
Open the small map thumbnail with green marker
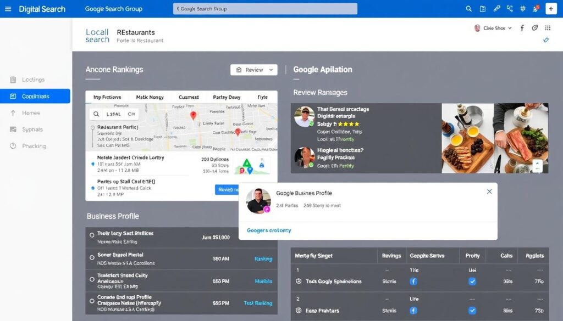(251, 166)
